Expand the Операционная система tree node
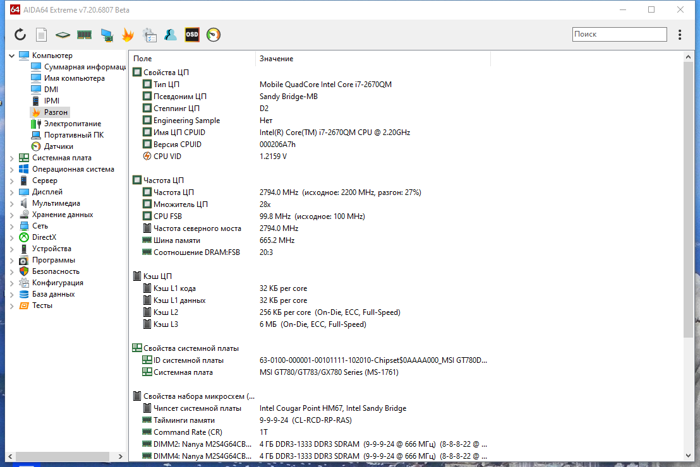This screenshot has height=467, width=700. click(x=12, y=170)
